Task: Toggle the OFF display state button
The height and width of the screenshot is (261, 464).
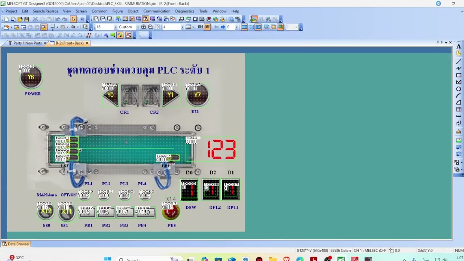Action: 207,27
